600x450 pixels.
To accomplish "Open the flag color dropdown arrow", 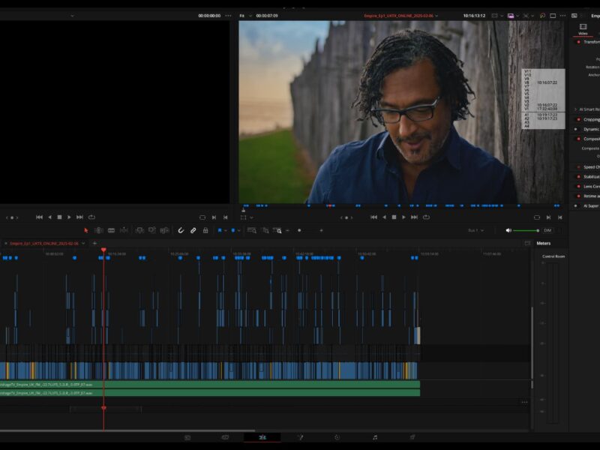I will (226, 230).
